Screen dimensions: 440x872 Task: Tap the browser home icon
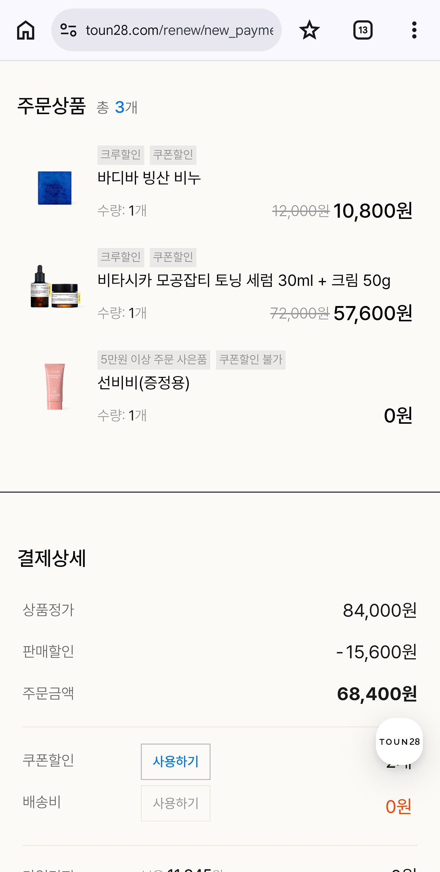pyautogui.click(x=26, y=30)
